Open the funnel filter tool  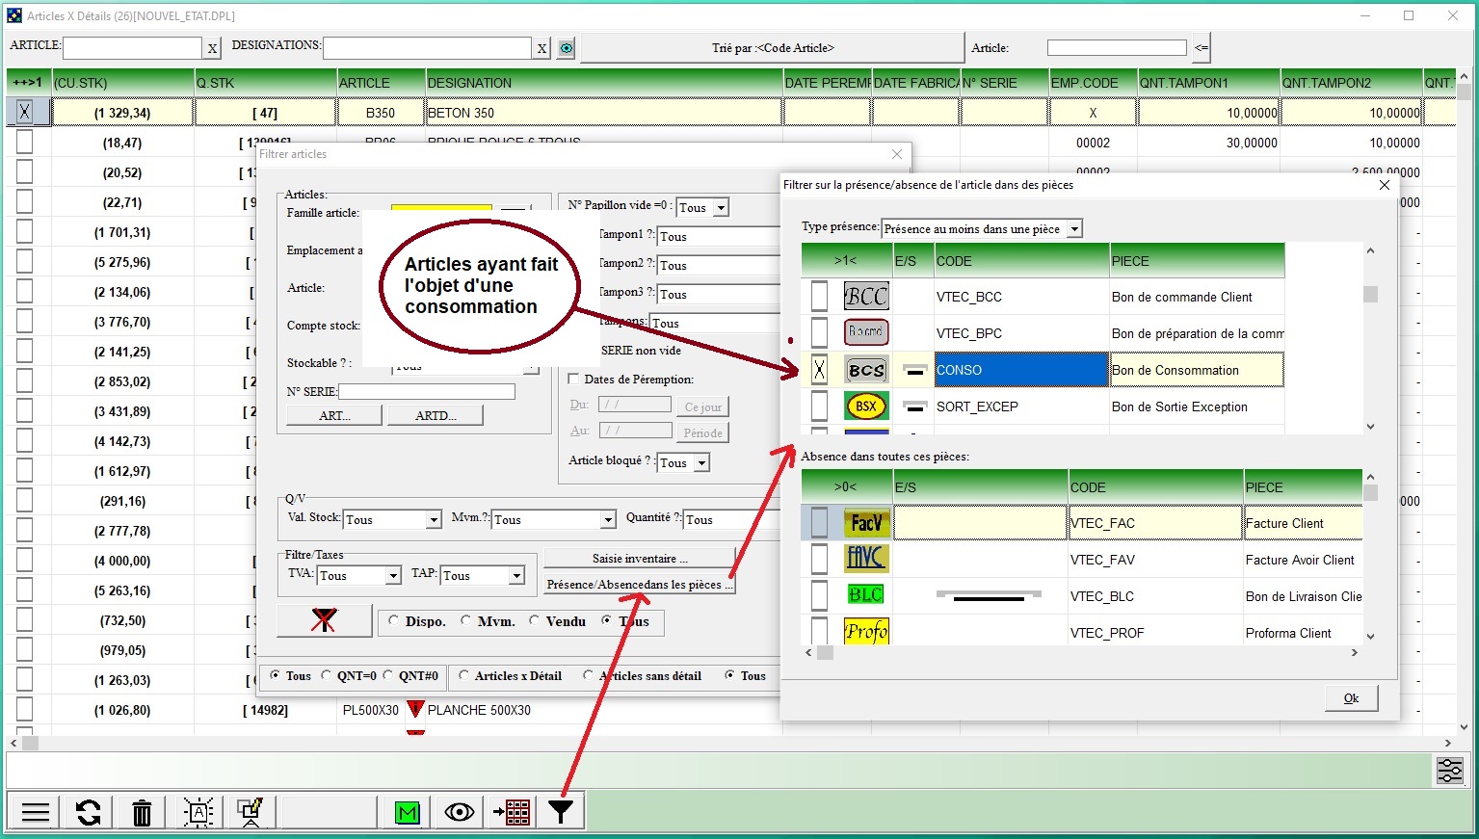point(561,813)
